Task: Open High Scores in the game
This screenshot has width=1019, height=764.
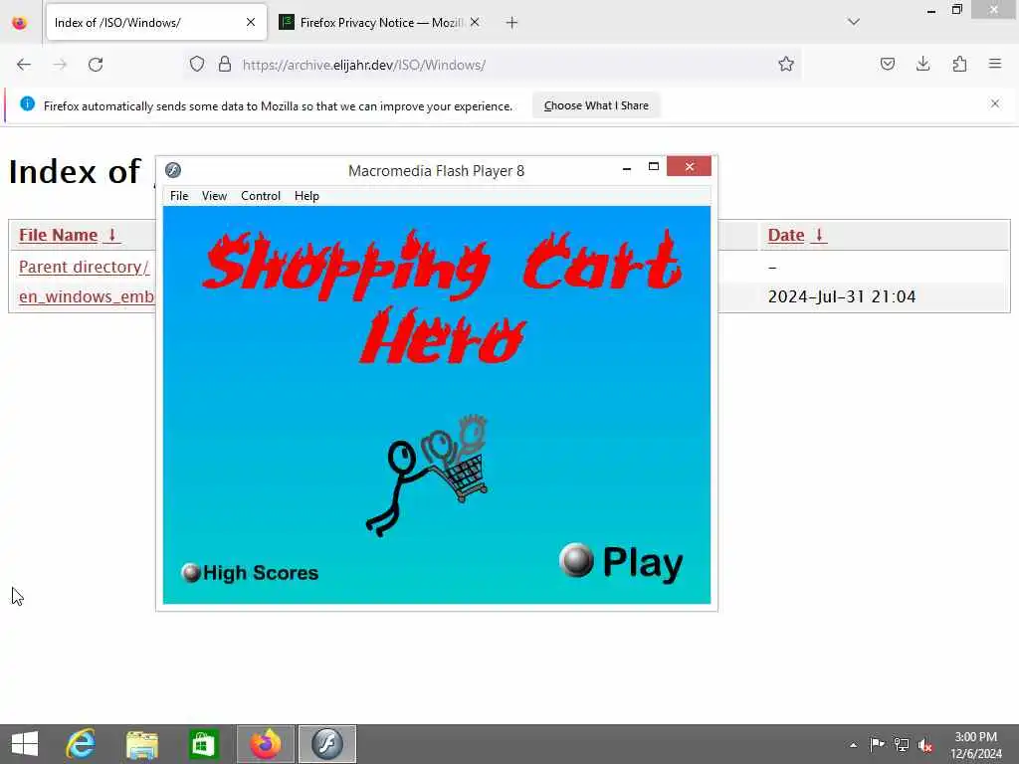Action: pos(250,572)
